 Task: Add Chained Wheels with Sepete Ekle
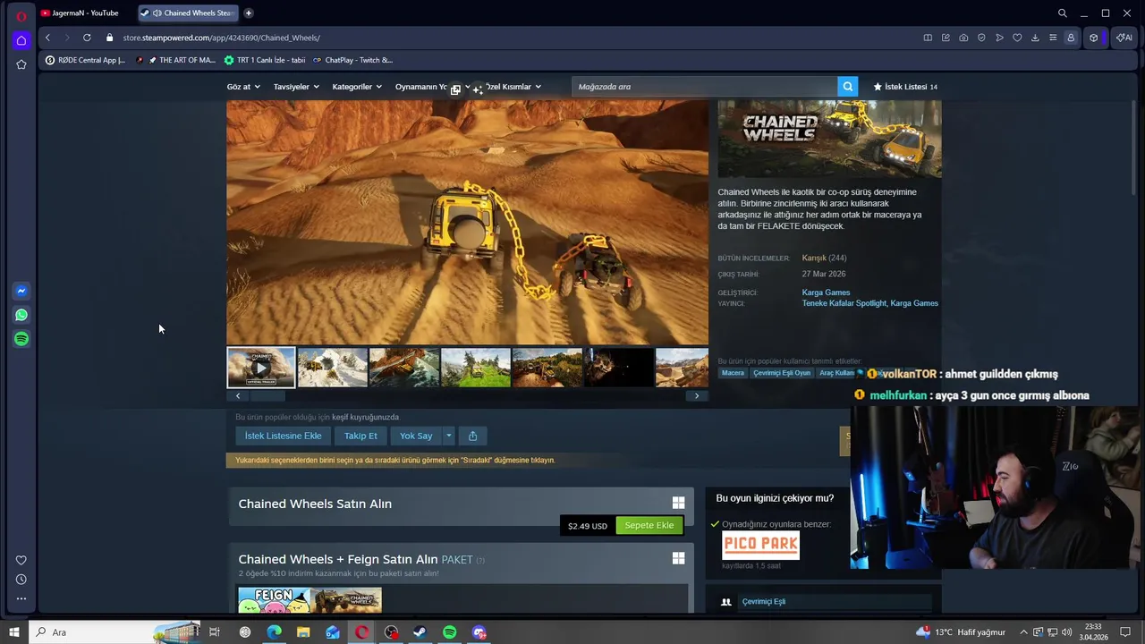pos(649,525)
